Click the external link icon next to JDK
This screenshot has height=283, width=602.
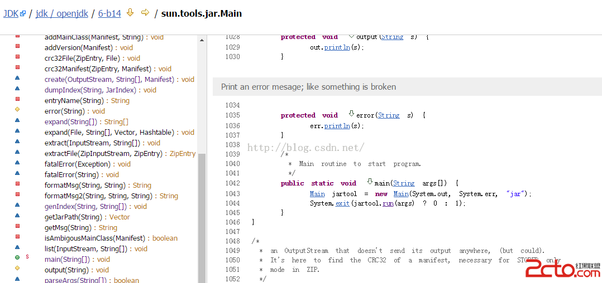coord(23,14)
